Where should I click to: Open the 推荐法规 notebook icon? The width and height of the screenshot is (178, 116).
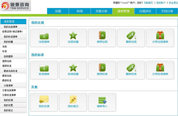tap(102, 35)
